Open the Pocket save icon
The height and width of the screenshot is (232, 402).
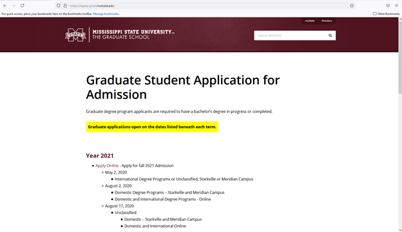[388, 6]
